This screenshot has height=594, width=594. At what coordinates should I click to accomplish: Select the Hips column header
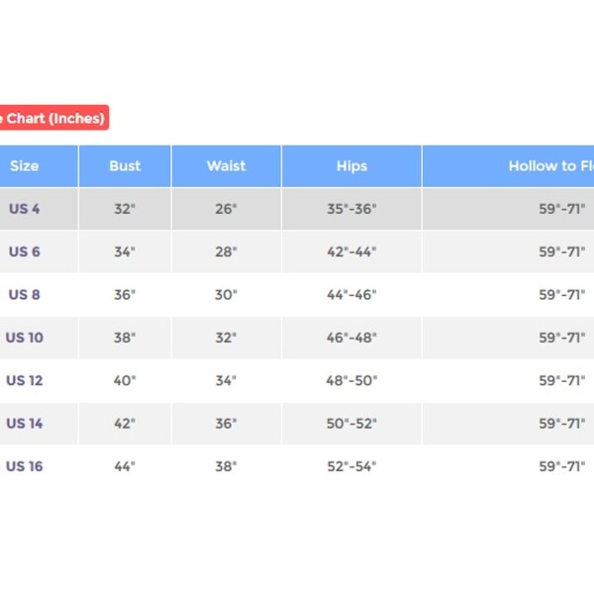pos(351,166)
